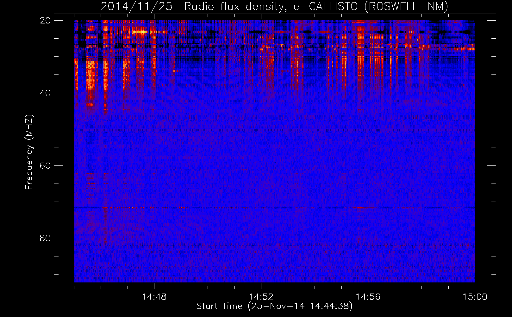Click the 14:52 time tick label

[x=261, y=297]
